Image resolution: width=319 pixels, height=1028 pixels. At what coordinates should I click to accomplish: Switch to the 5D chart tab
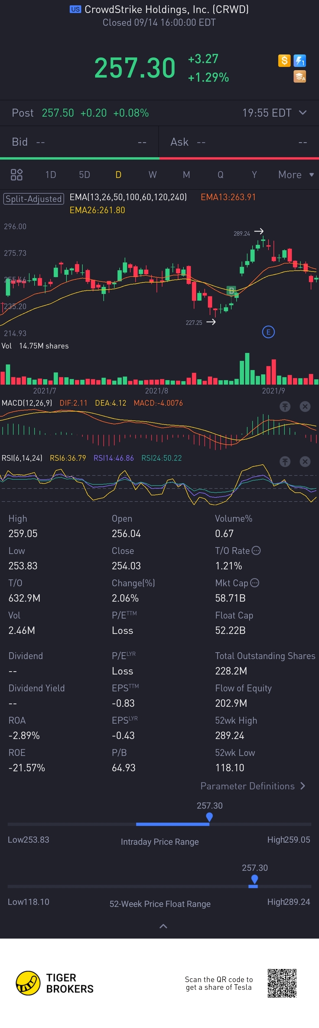[x=84, y=174]
